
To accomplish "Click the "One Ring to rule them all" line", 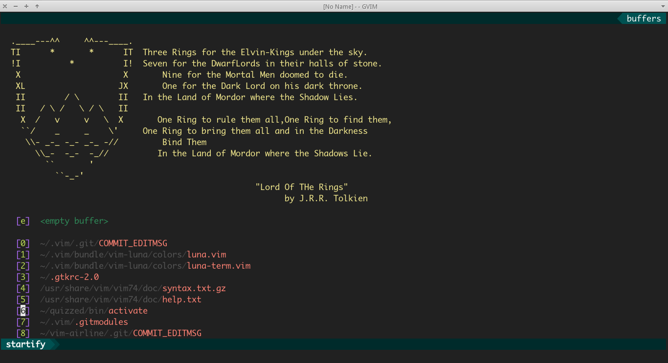I will (275, 120).
